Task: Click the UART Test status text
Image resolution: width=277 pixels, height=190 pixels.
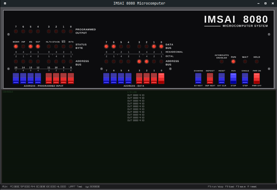Action: tap(75, 187)
